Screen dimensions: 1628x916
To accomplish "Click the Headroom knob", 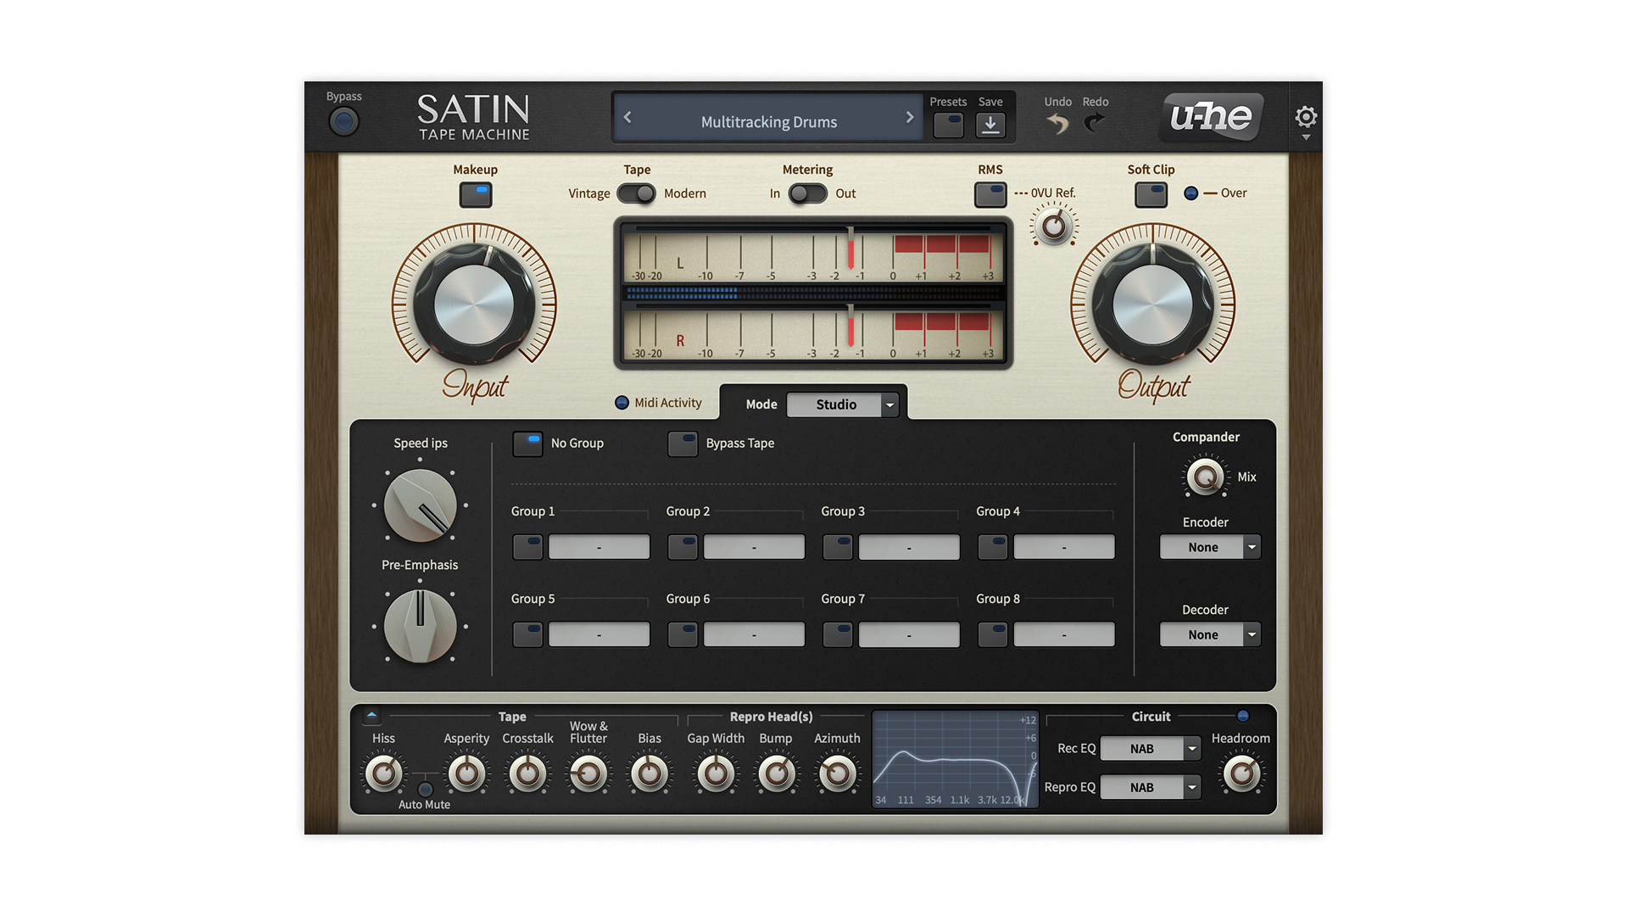I will (x=1241, y=774).
